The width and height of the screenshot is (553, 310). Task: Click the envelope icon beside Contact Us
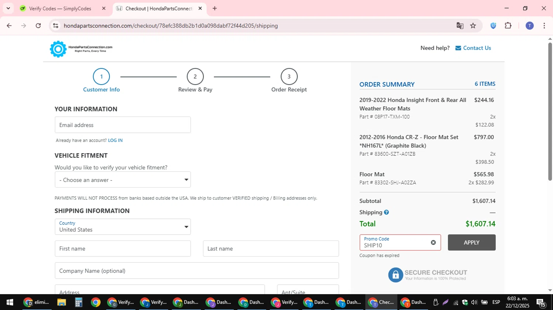pos(458,48)
